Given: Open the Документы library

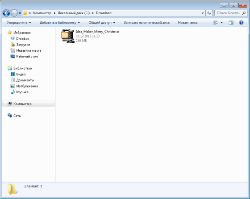Looking at the screenshot, I should click(22, 80).
